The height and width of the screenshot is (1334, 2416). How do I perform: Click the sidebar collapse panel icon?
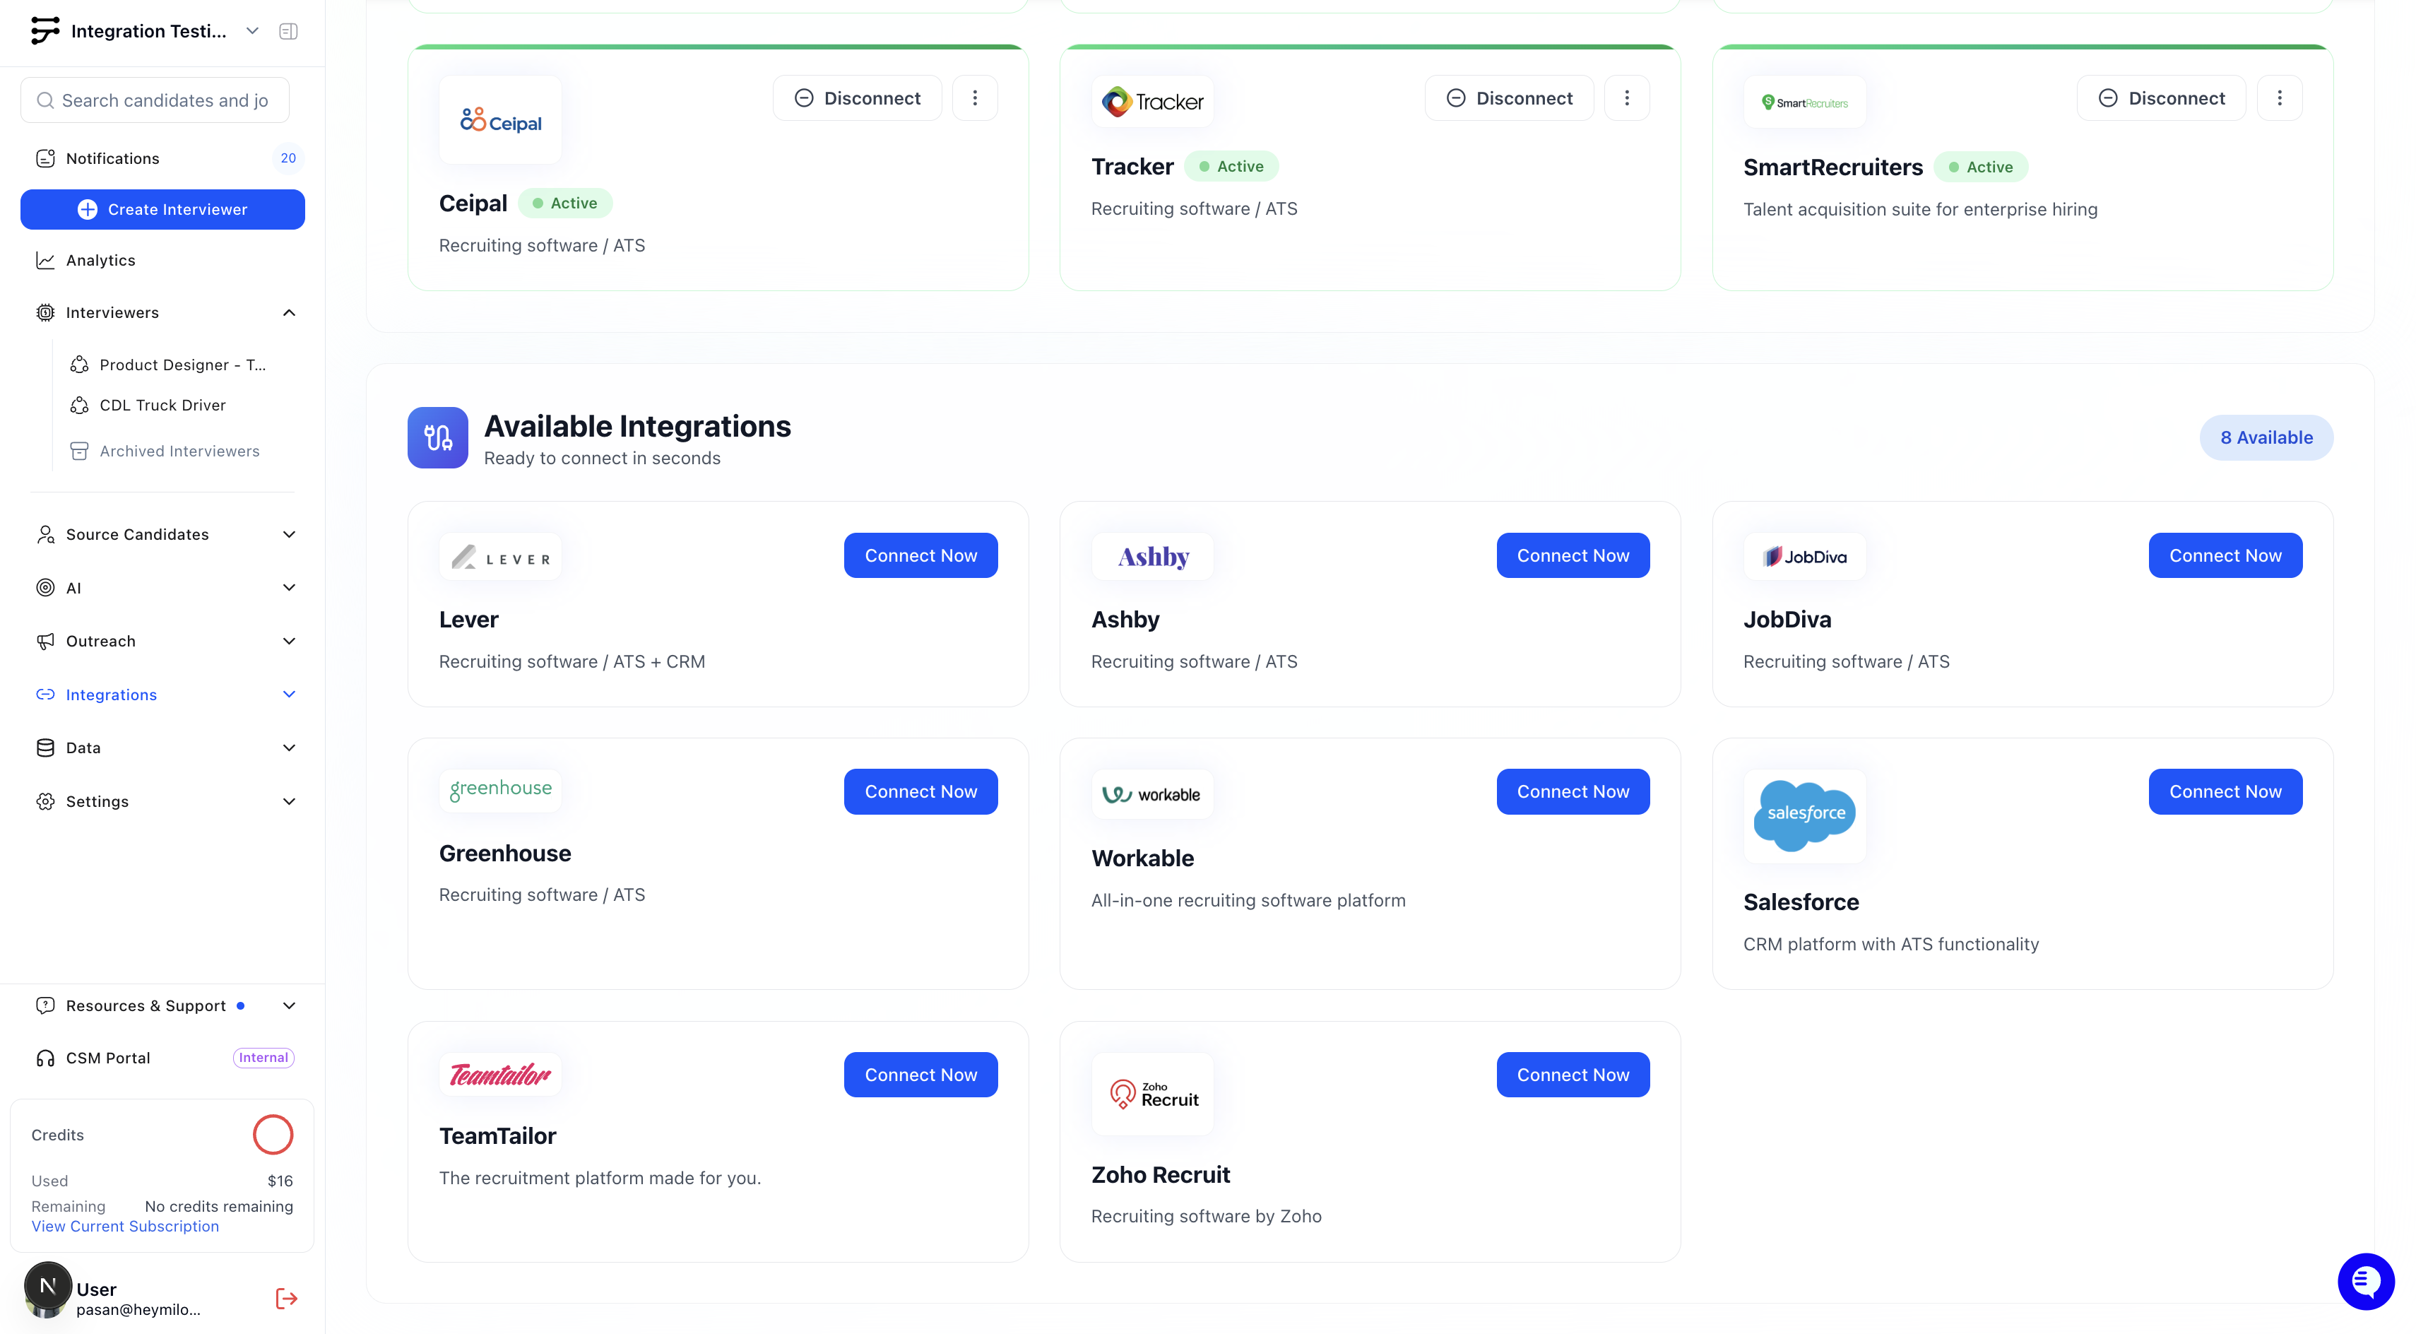(x=288, y=31)
